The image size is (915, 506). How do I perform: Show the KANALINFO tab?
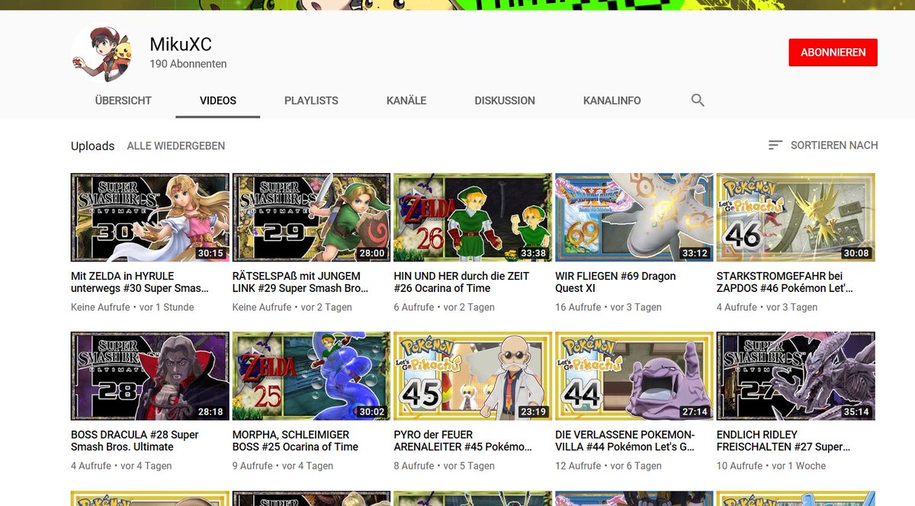coord(612,100)
